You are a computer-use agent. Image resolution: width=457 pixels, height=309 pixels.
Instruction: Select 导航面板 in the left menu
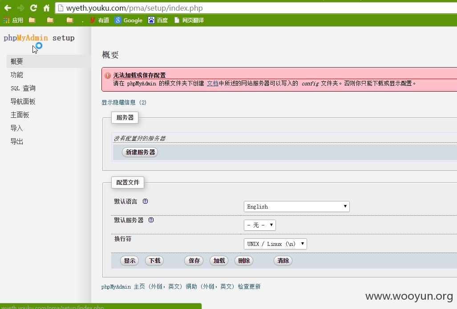click(x=23, y=102)
